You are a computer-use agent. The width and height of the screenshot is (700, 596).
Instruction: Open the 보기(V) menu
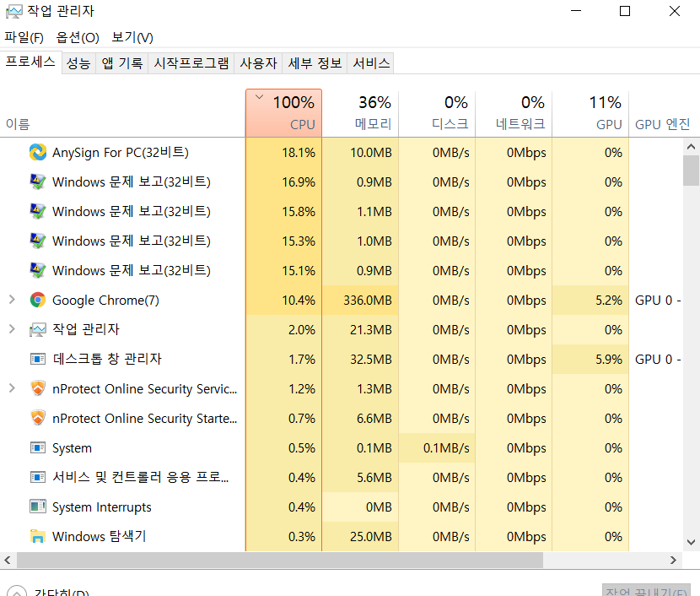(132, 37)
